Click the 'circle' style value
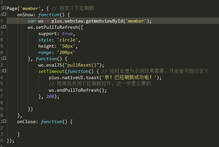Viewport: 219px width, 147px height. (x=67, y=40)
